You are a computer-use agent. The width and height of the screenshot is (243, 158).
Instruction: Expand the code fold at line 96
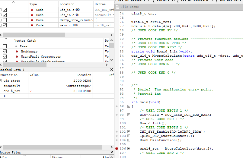pyautogui.click(x=129, y=106)
